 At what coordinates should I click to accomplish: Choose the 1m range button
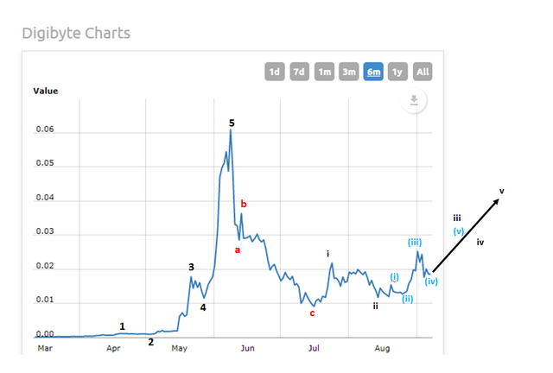325,72
